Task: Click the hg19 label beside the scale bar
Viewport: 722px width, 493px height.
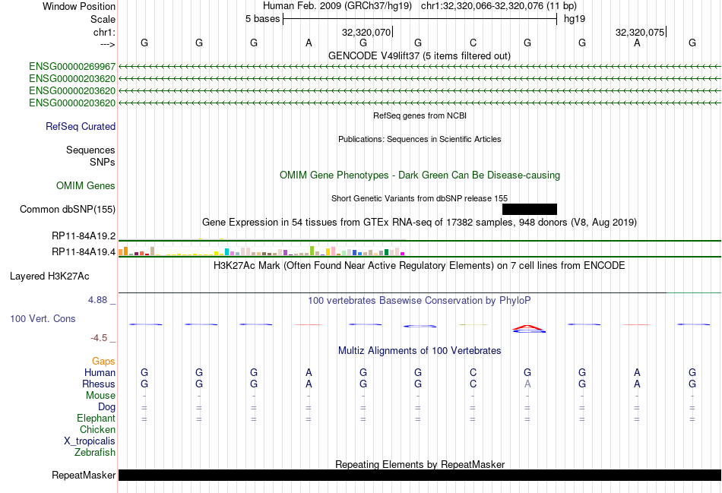Action: 575,19
